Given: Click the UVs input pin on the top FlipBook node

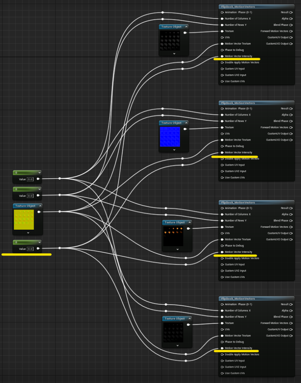Looking at the screenshot, I should pyautogui.click(x=222, y=37).
